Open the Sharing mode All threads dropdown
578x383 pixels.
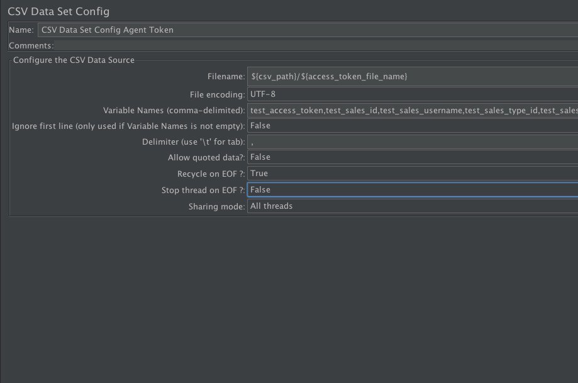point(413,206)
